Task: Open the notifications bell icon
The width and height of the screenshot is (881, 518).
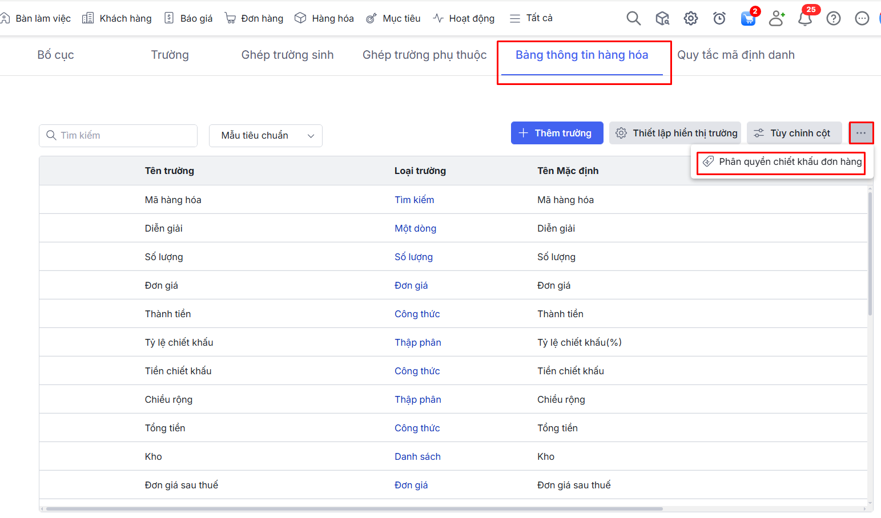Action: (x=805, y=18)
